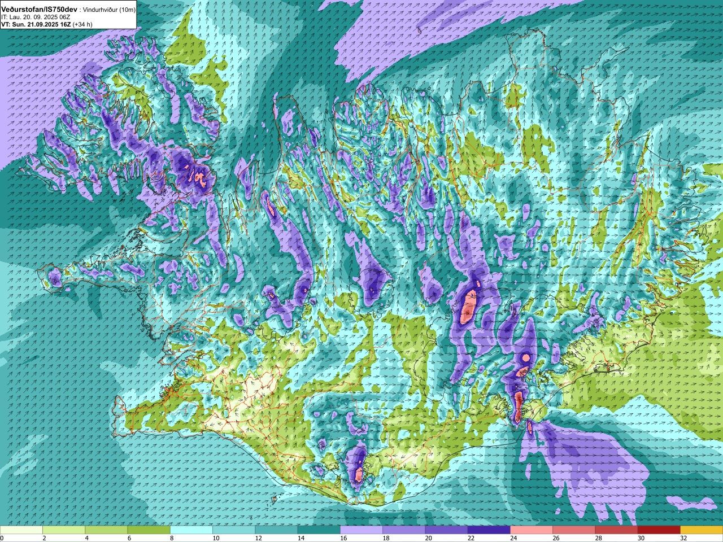Choose the legend scale value "24"
This screenshot has width=723, height=542.
[x=513, y=539]
